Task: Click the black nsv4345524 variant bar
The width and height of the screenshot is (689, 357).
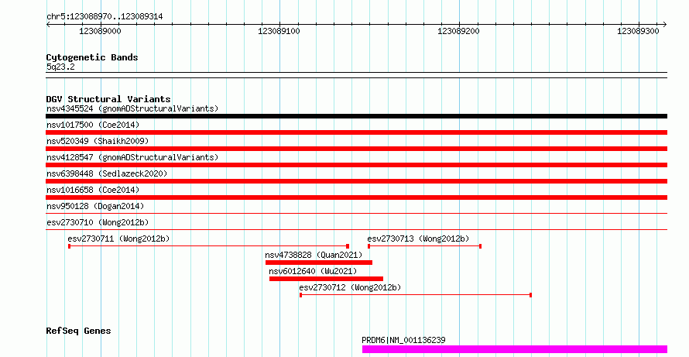Action: [356, 116]
